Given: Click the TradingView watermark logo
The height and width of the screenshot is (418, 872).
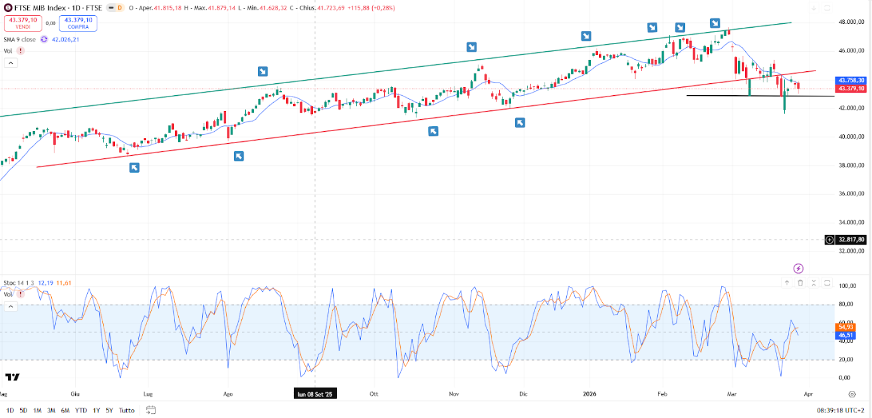Looking at the screenshot, I should 11,376.
